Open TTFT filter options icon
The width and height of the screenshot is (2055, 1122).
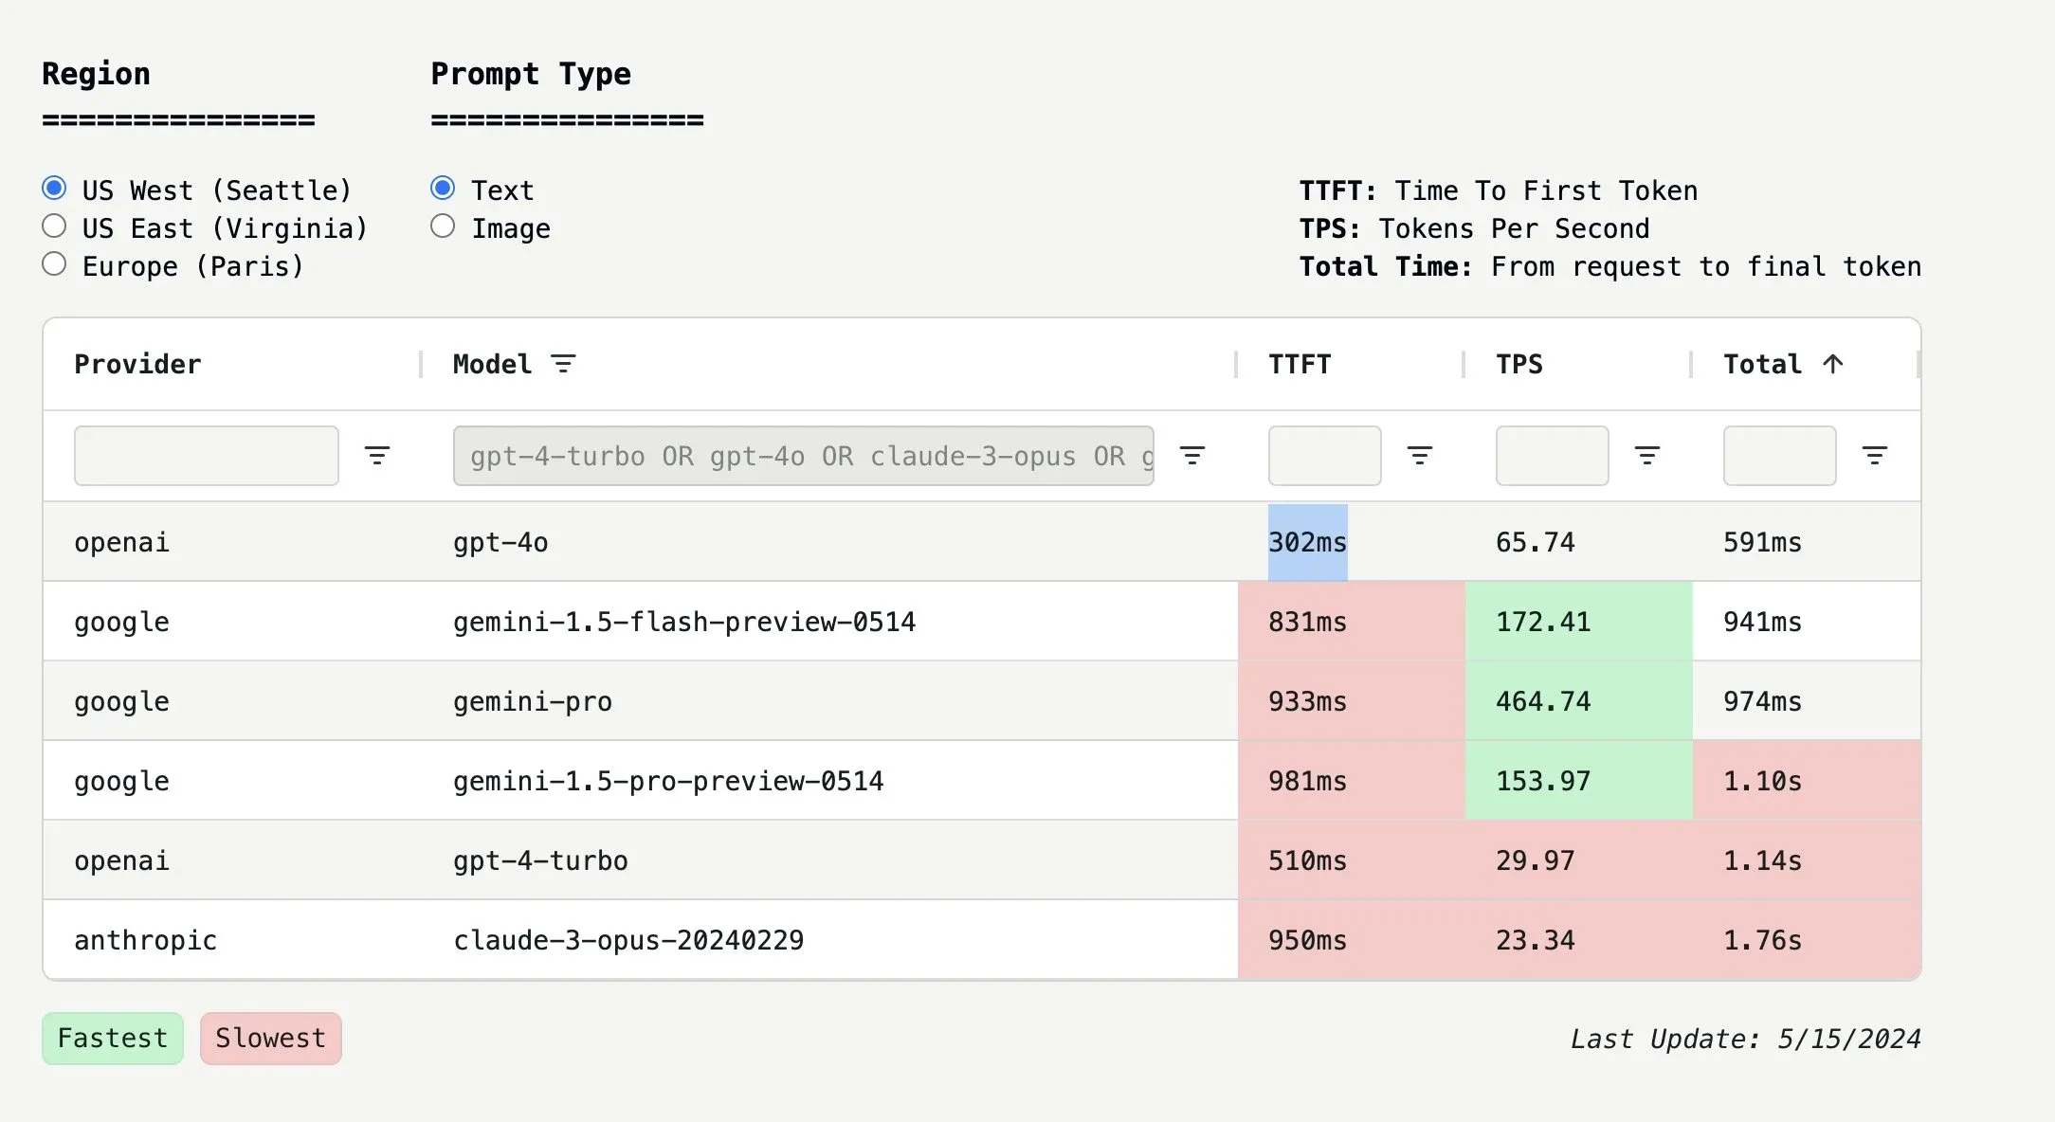tap(1419, 456)
